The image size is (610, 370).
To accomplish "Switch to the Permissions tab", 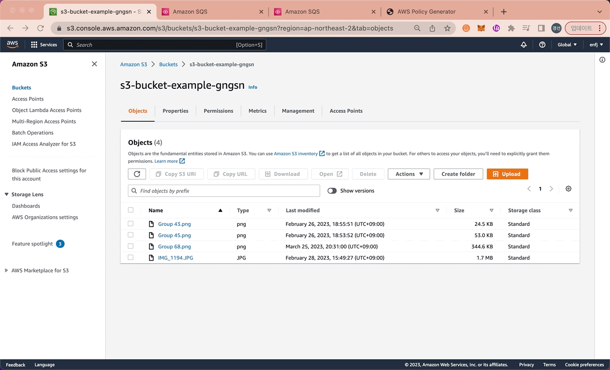I will [219, 111].
